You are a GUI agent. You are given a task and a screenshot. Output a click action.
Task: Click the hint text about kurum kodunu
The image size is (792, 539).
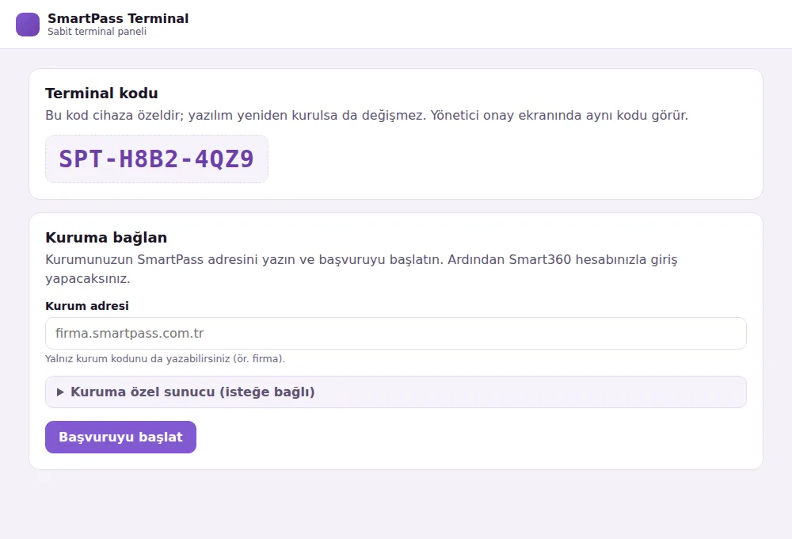[x=166, y=358]
